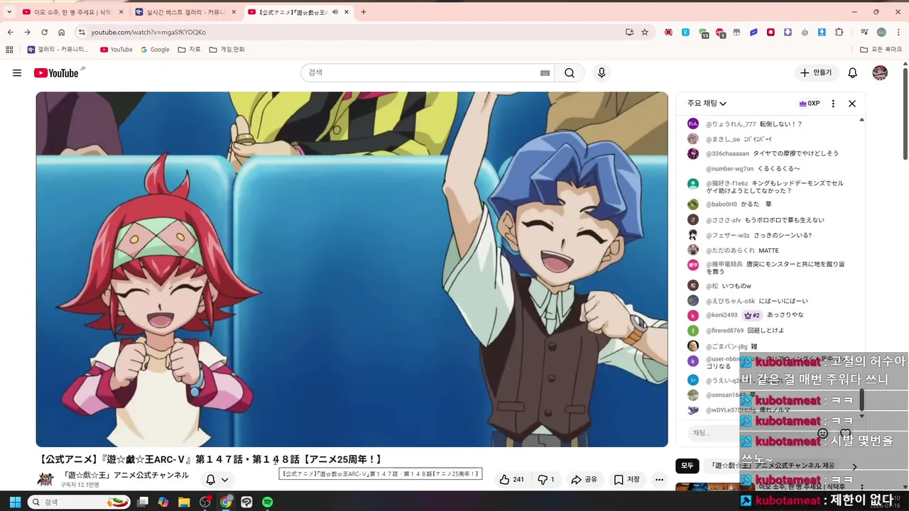
Task: Open the 모든 북마크 folder
Action: pos(881,50)
